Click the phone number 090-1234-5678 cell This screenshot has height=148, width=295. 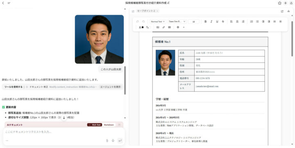pos(229,78)
